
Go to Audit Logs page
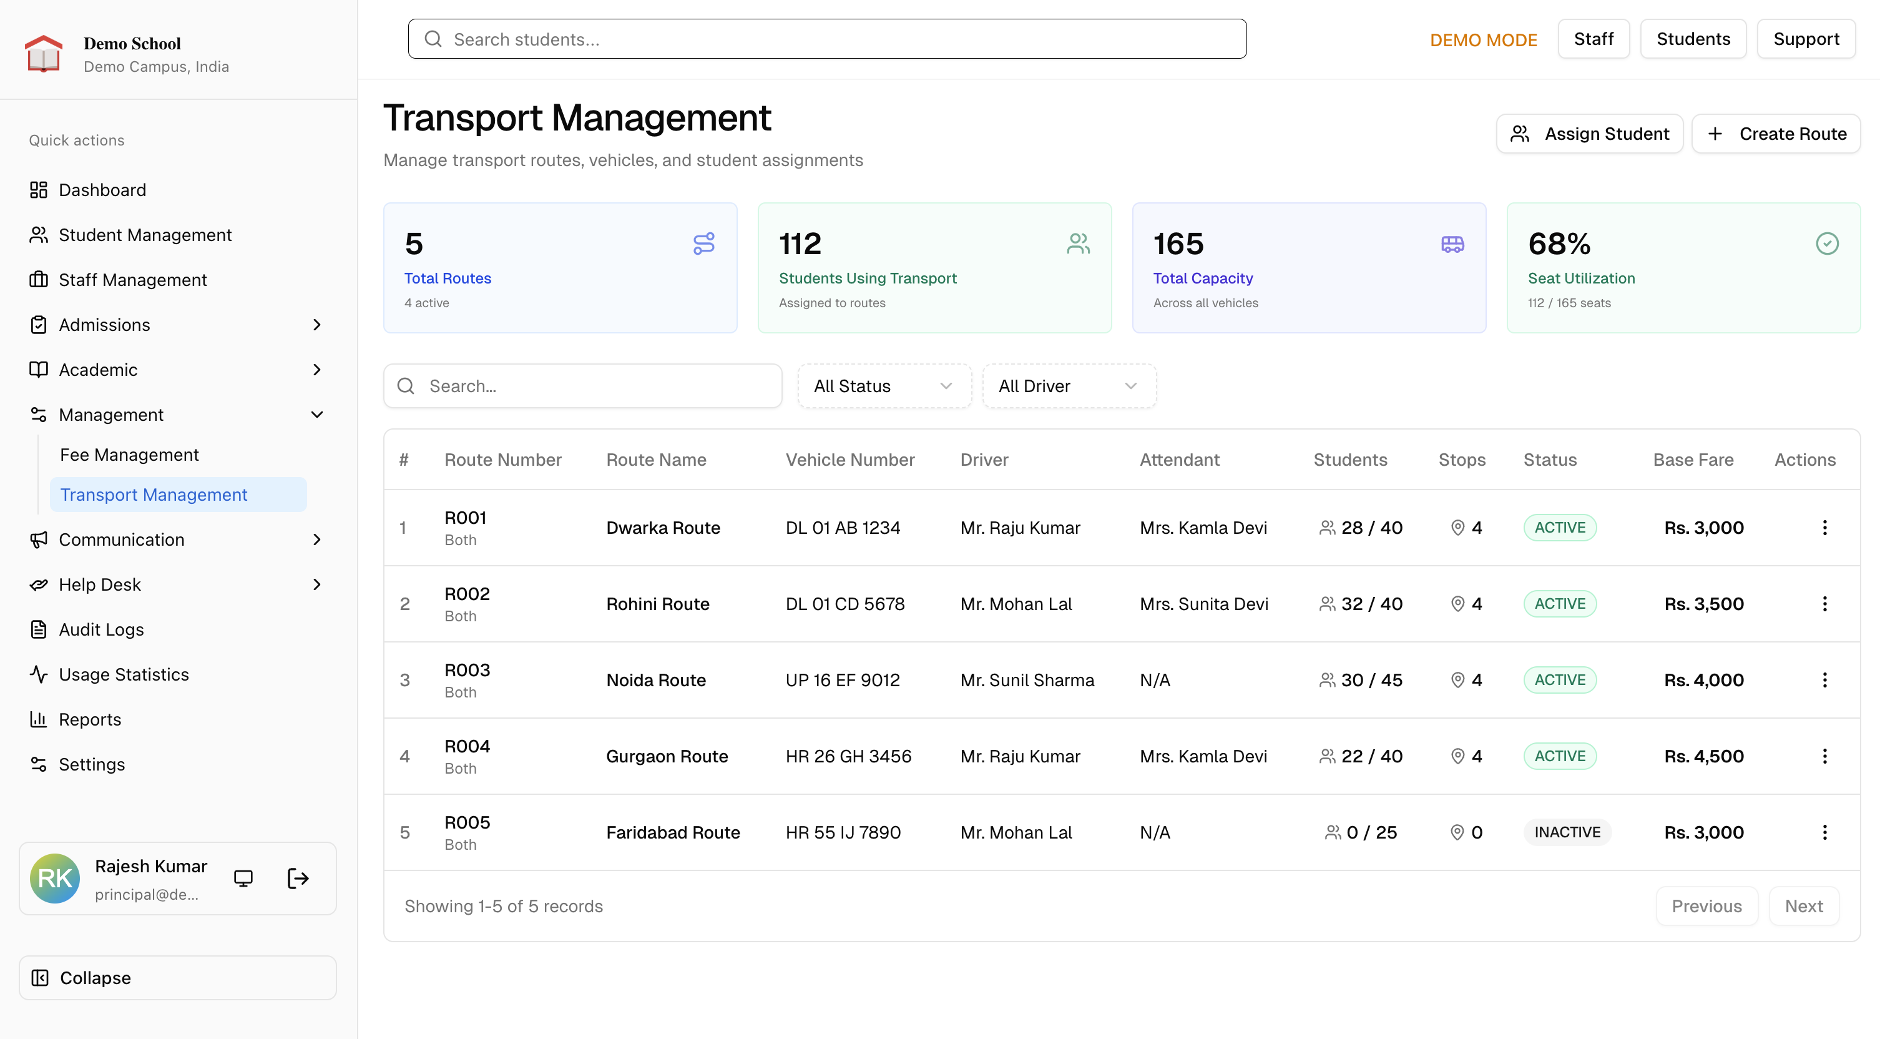pyautogui.click(x=102, y=629)
